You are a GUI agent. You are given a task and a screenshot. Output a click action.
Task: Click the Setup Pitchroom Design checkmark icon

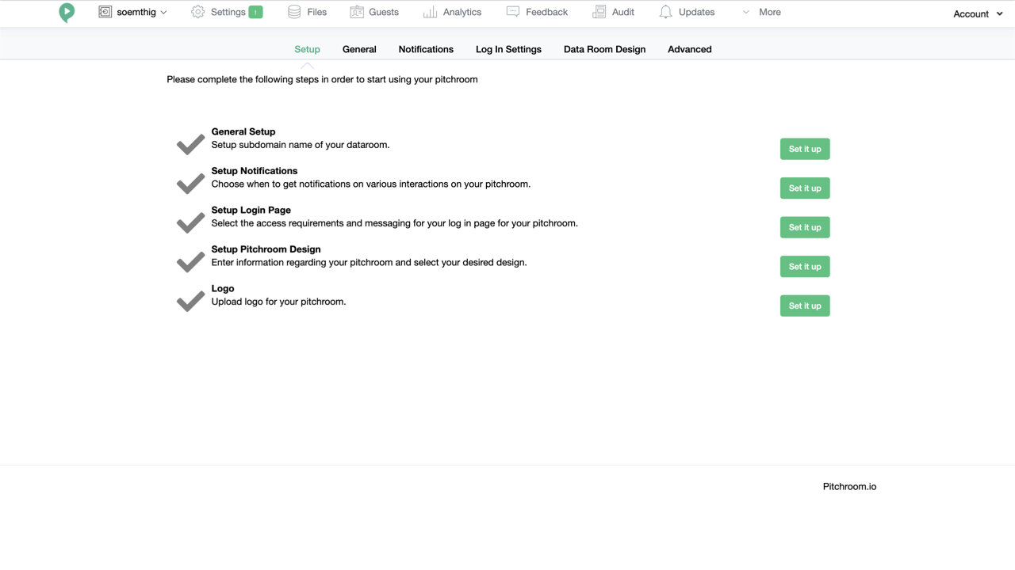190,262
